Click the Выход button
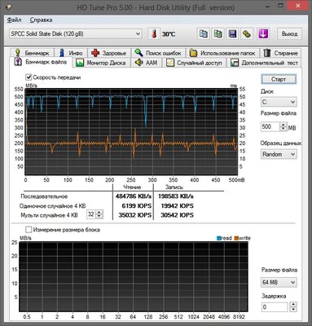Image resolution: width=312 pixels, height=326 pixels. coord(289,34)
